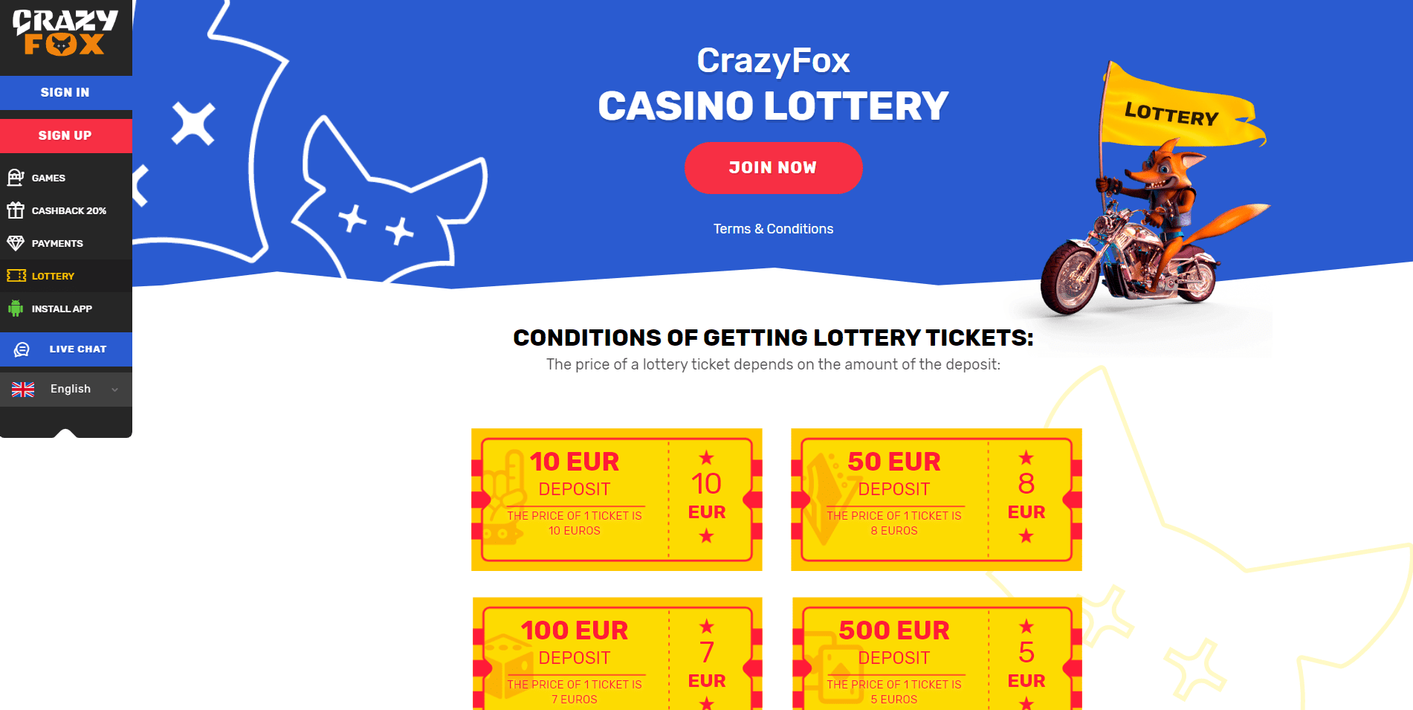Click the Live Chat bubble icon
Screen dimensions: 1413x710
pyautogui.click(x=22, y=349)
